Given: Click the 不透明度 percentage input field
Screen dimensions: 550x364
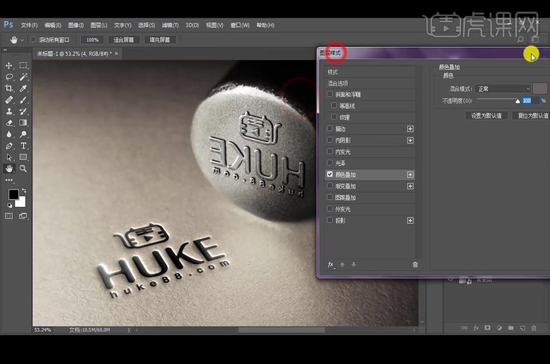Looking at the screenshot, I should 530,101.
